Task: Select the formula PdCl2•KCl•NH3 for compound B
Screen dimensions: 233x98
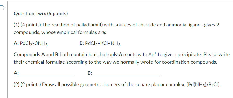Action: (x=103, y=44)
